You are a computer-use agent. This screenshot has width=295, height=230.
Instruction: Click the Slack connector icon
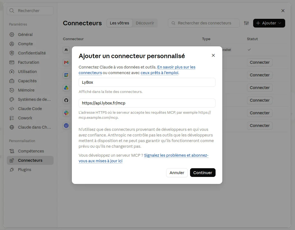[66, 113]
